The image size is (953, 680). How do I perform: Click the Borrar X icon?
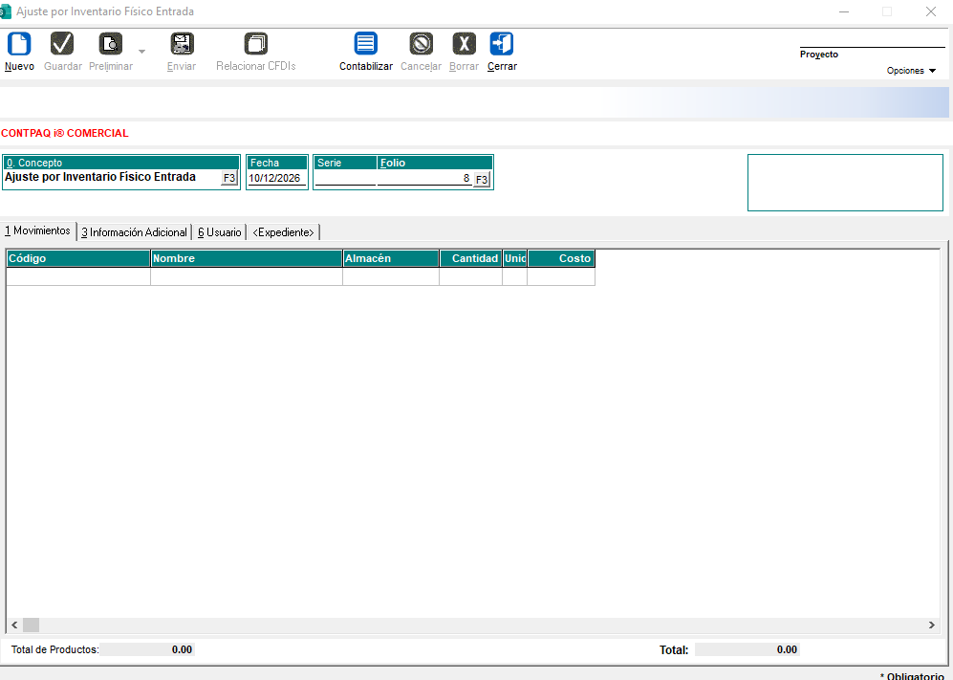[x=465, y=44]
